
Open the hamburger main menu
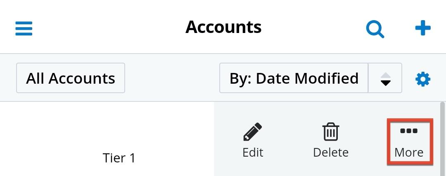24,28
